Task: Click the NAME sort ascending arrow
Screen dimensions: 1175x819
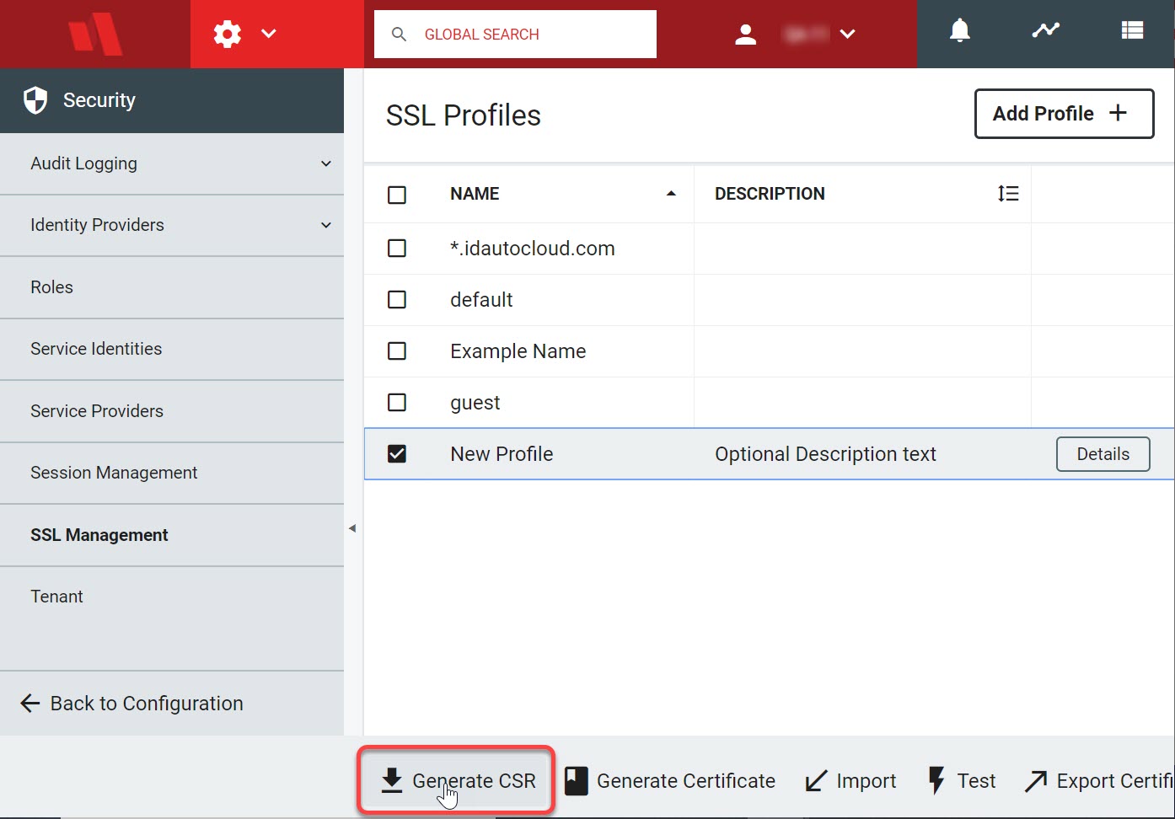Action: point(671,194)
